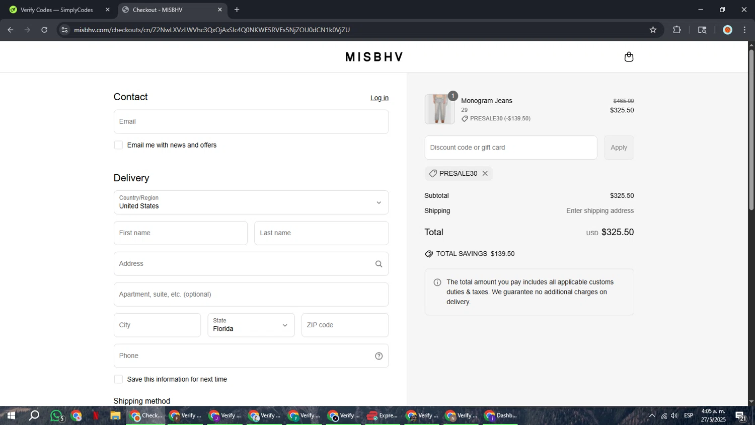Screen dimensions: 755x425
Task: Click the struck-through $465.00 price
Action: pos(624,101)
